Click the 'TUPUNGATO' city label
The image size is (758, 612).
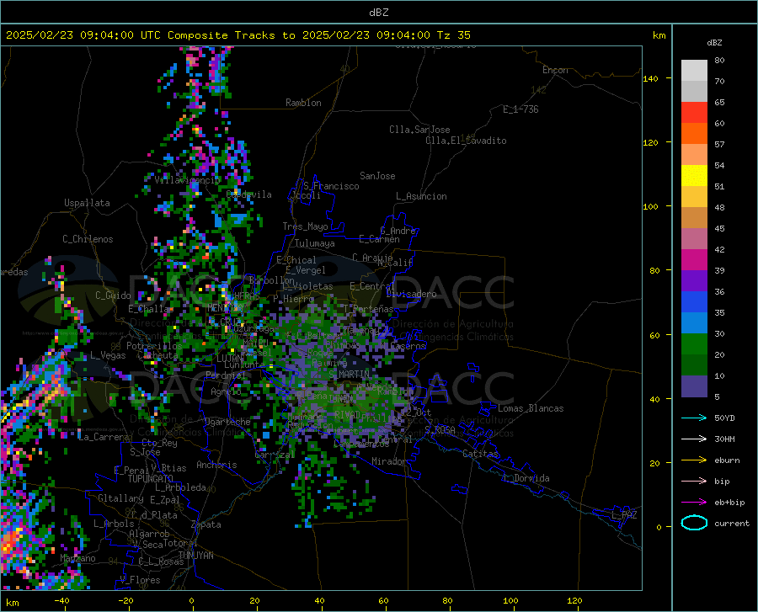coord(151,479)
